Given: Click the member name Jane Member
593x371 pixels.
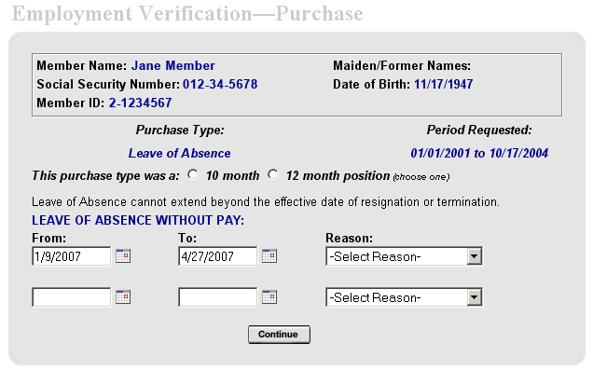Looking at the screenshot, I should [x=173, y=66].
